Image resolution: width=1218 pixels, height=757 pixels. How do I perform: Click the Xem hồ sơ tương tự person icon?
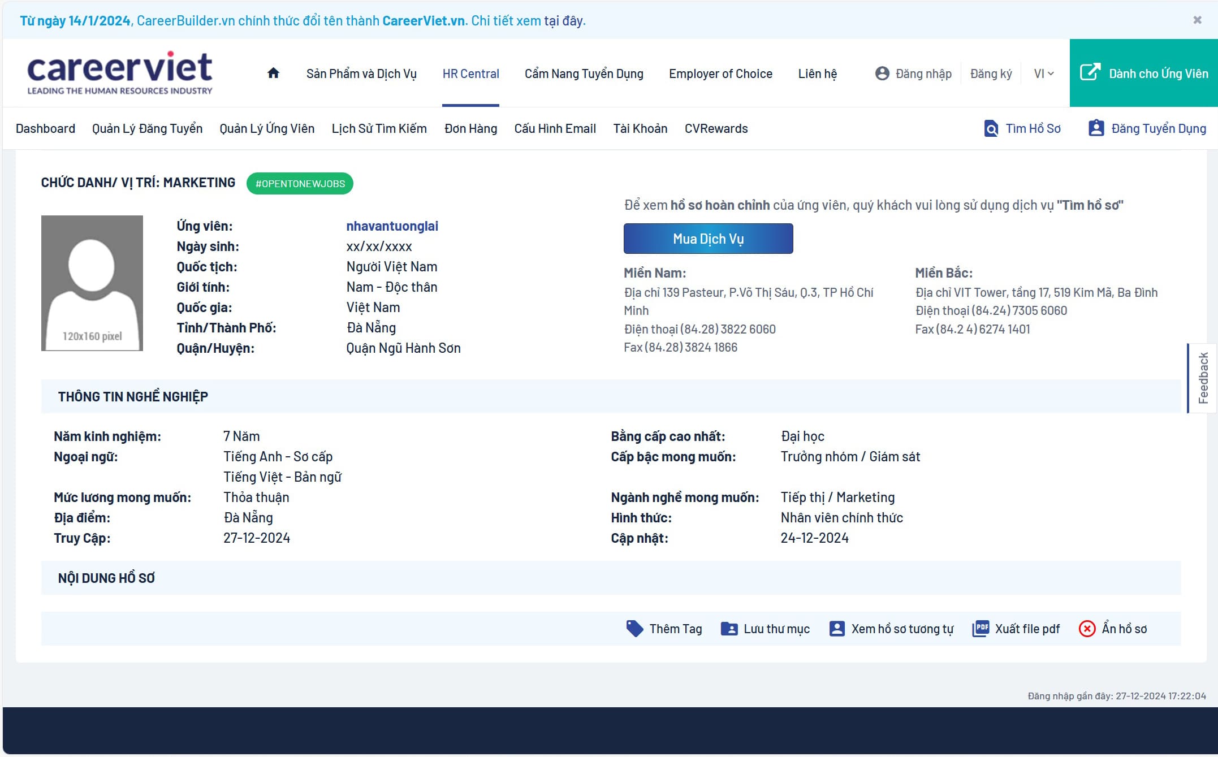click(836, 629)
